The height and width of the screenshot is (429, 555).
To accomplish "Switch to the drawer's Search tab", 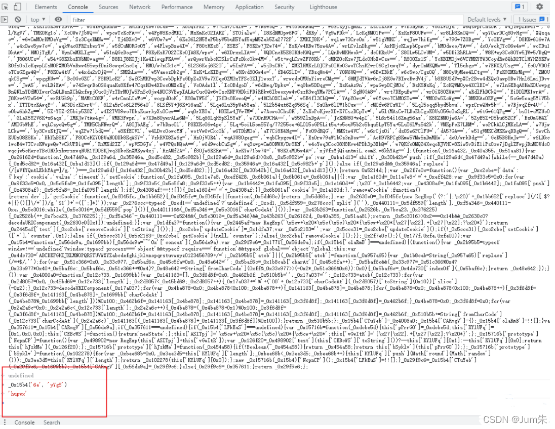I will pyautogui.click(x=52, y=422).
